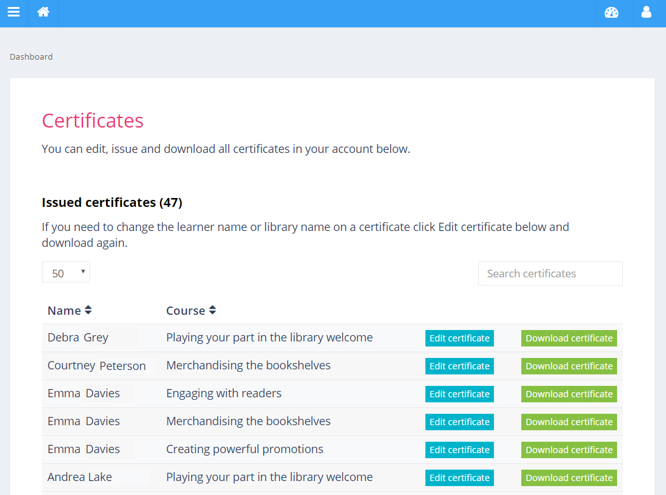Expand the rows-per-page dropdown showing 50

coord(66,273)
